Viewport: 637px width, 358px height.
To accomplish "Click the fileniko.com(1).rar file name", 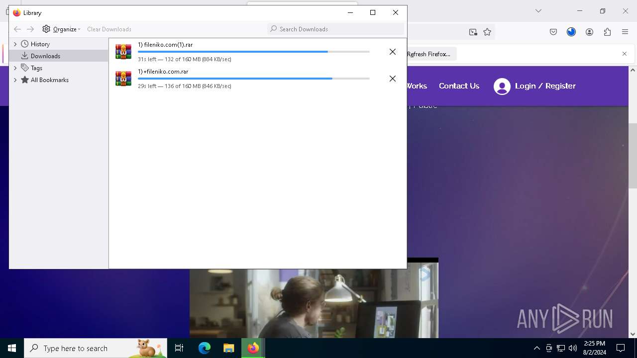I will point(165,45).
